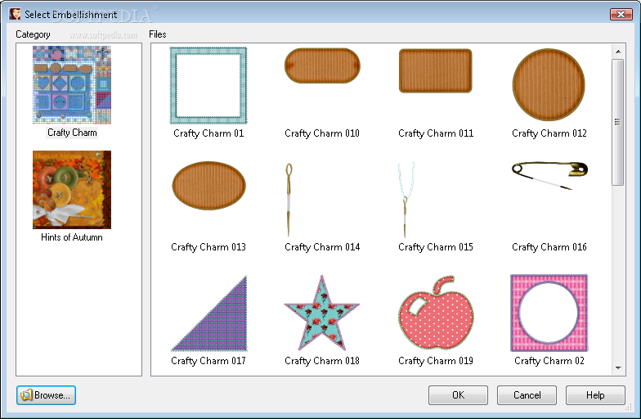Click the Crafty Charm 011 file name
The height and width of the screenshot is (419, 641).
(x=436, y=133)
